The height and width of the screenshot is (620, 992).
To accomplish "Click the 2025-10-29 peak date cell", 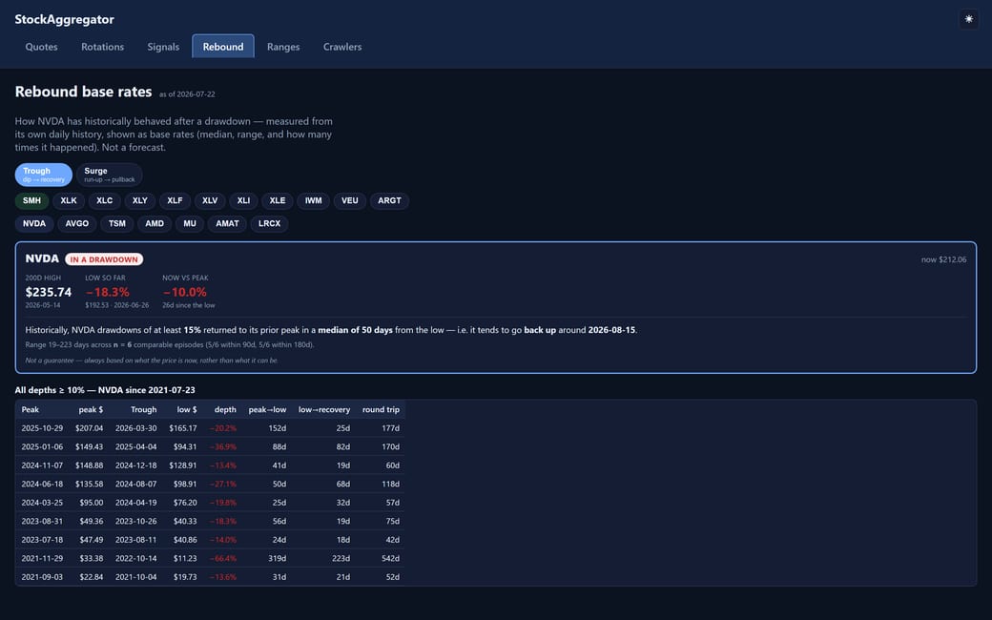I will 42,428.
